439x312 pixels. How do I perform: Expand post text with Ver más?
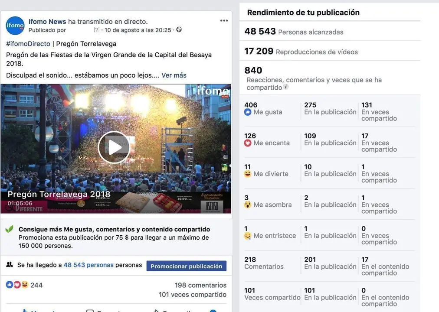(x=174, y=75)
